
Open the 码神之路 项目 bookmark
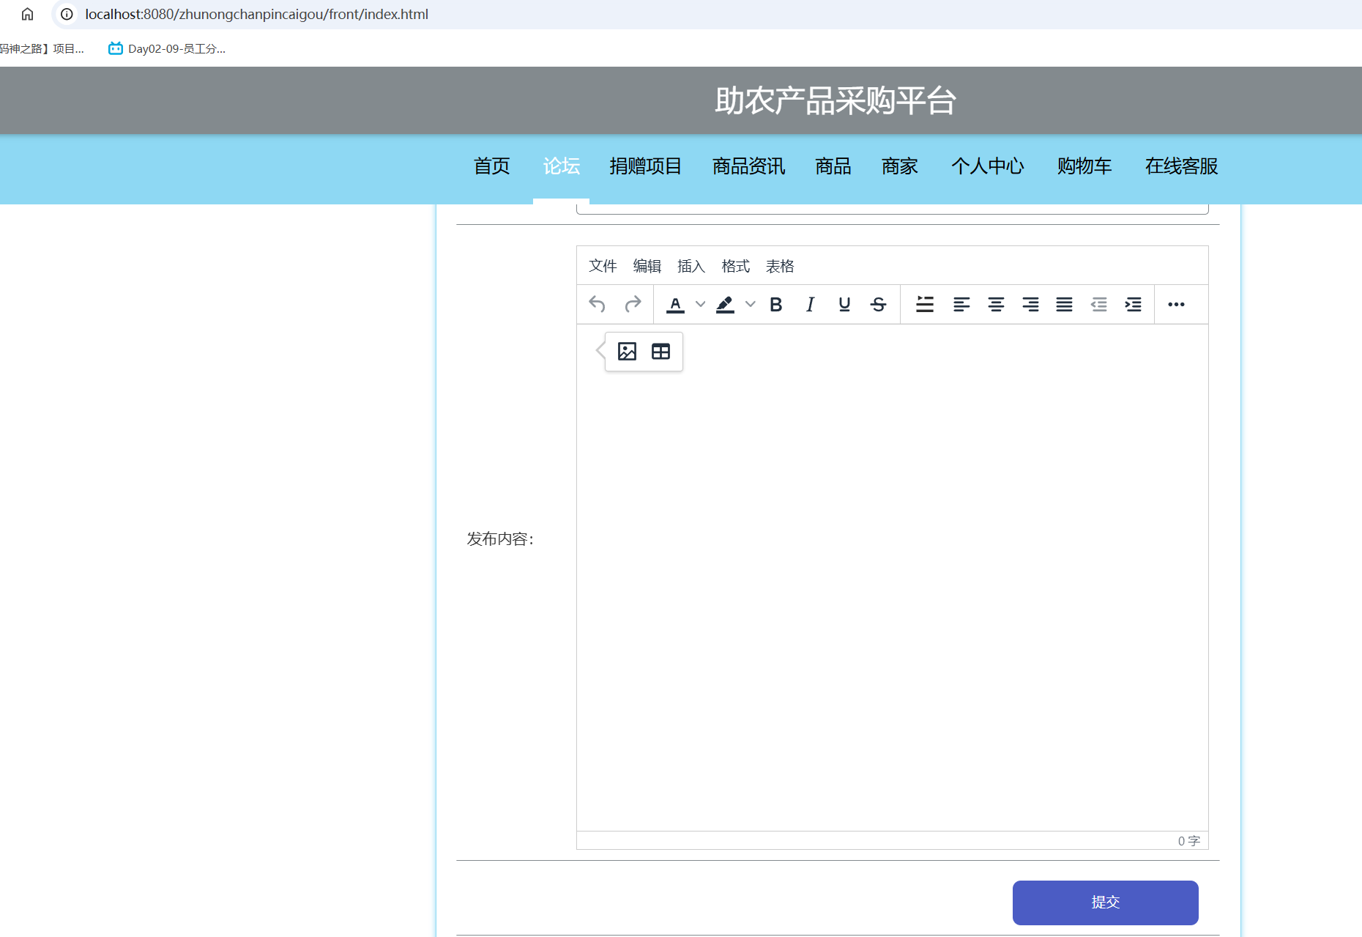click(x=42, y=48)
